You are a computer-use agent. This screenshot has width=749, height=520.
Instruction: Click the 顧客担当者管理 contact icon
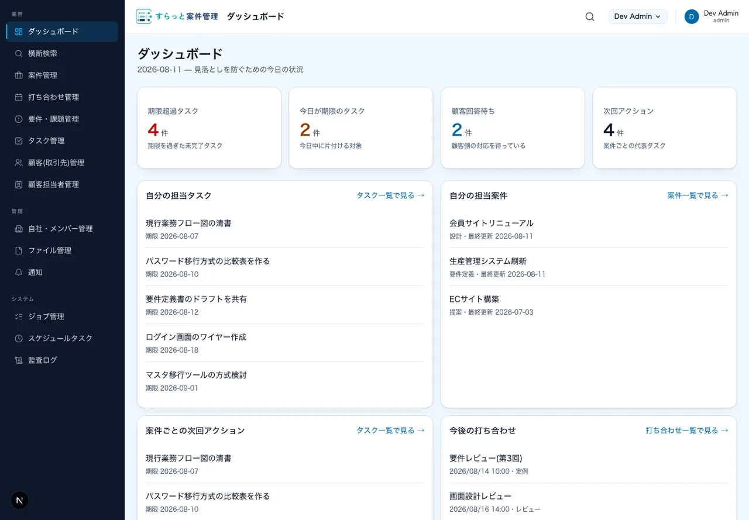pyautogui.click(x=19, y=184)
